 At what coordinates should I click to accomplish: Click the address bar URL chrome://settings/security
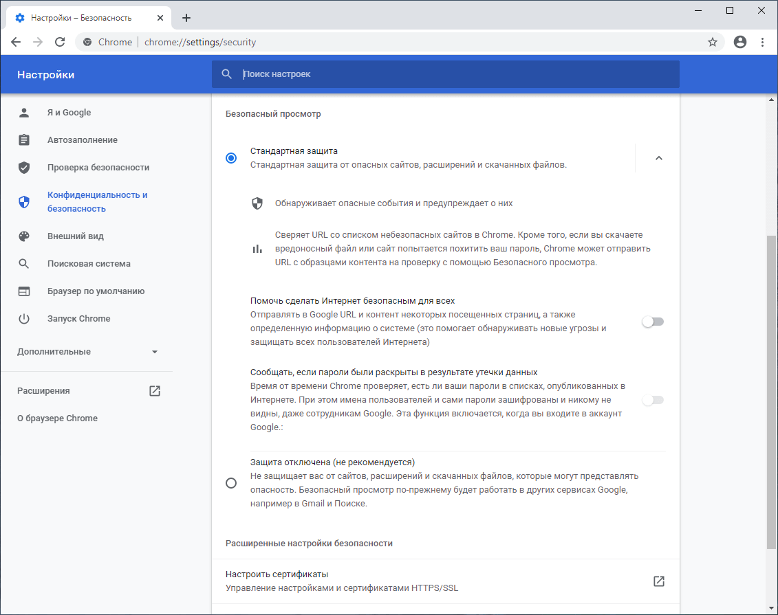pos(200,42)
